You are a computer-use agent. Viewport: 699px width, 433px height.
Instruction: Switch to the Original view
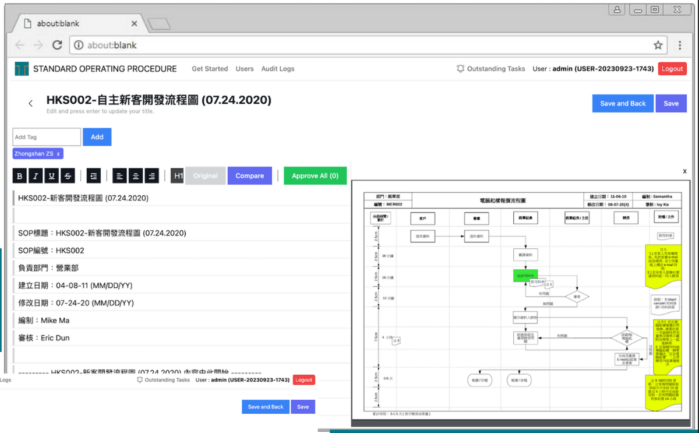(x=206, y=176)
